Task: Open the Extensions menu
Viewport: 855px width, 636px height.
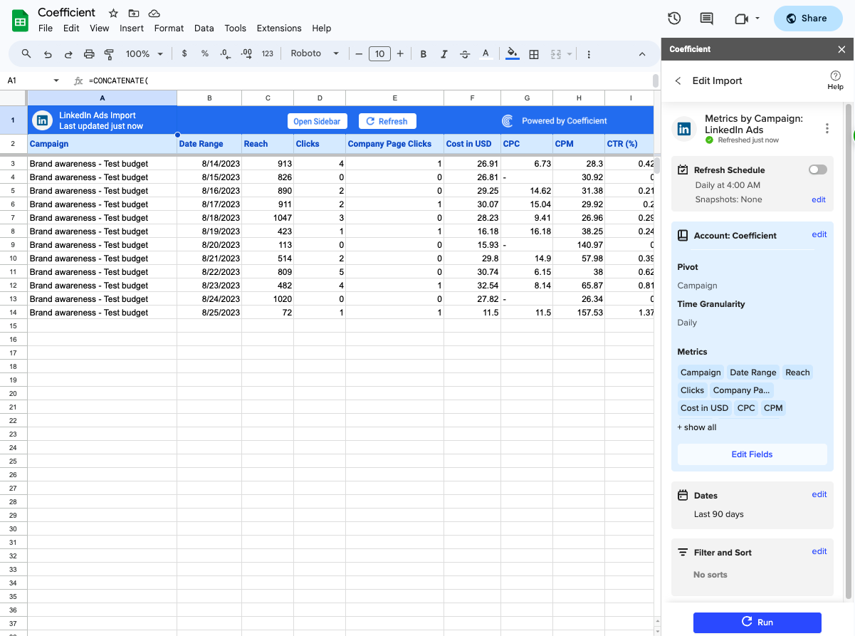Action: (x=279, y=28)
